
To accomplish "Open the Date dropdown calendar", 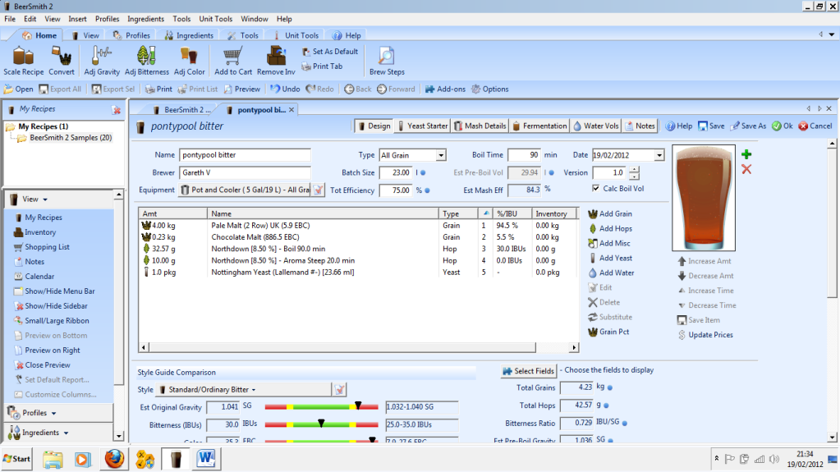I will 659,155.
